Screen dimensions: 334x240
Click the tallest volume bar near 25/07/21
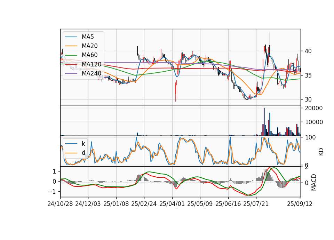[264, 122]
